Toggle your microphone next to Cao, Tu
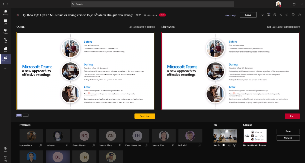 229,145
